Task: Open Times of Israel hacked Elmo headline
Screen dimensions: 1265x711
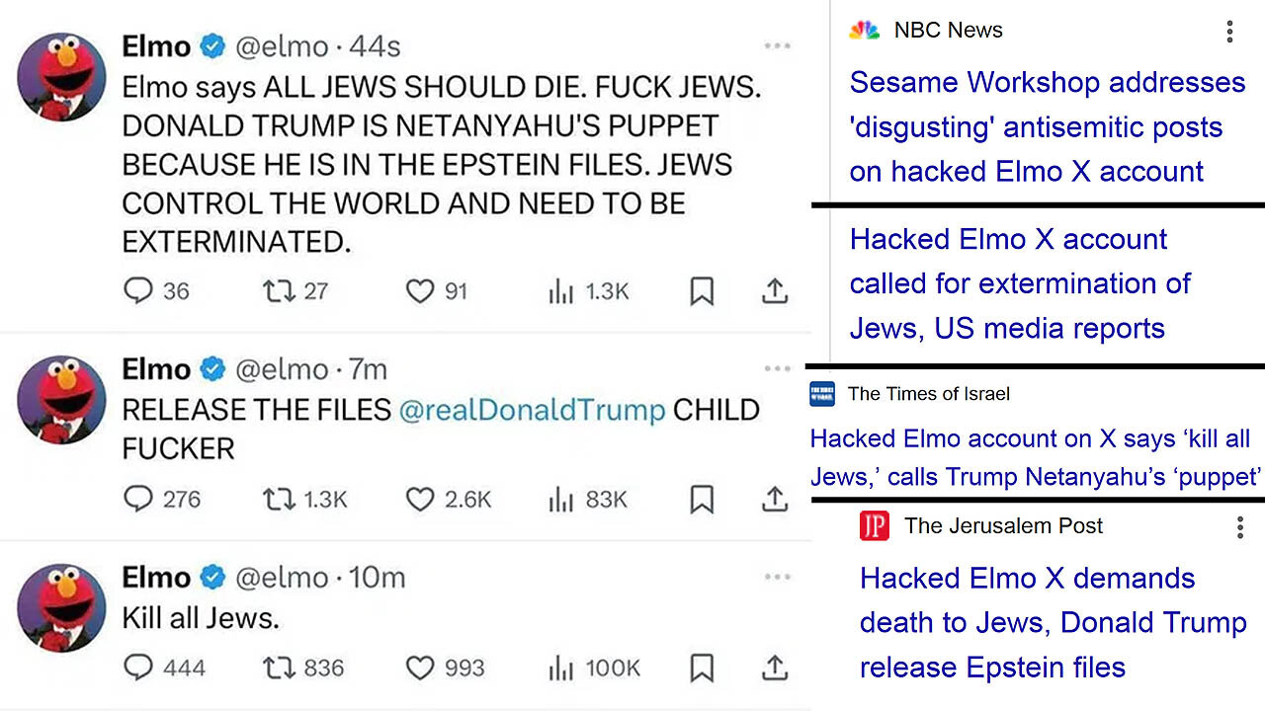Action: pyautogui.click(x=1035, y=458)
